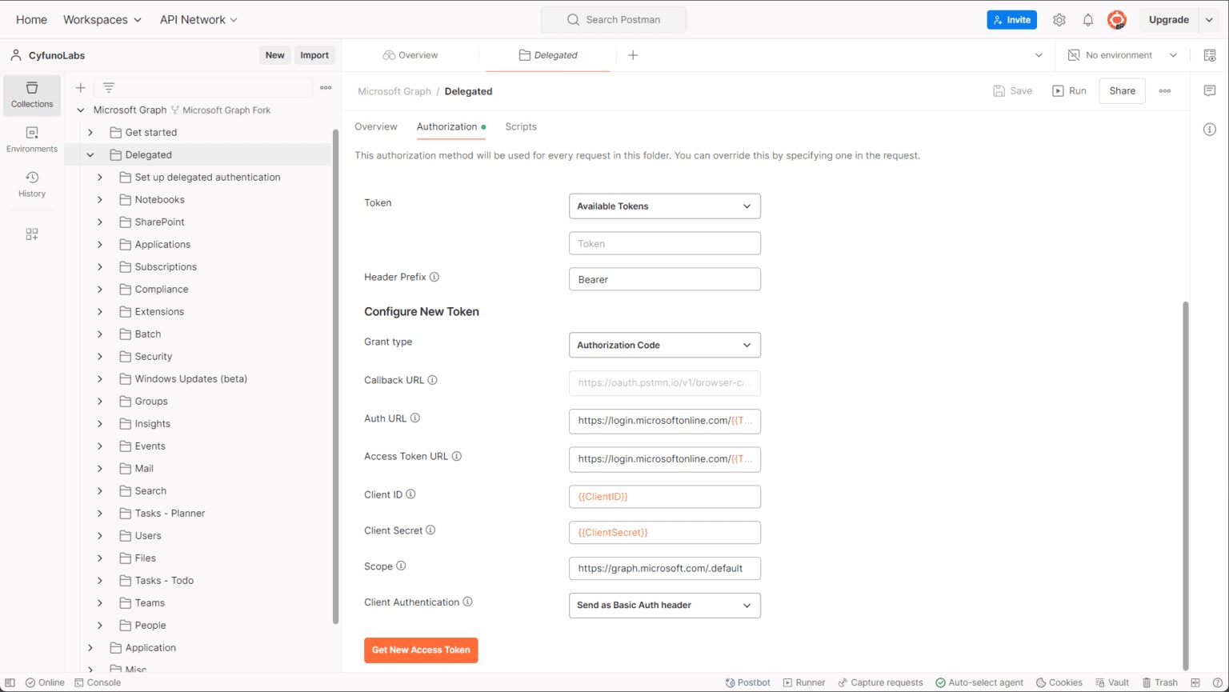Open the Environments sidebar panel
The height and width of the screenshot is (692, 1229).
click(32, 140)
